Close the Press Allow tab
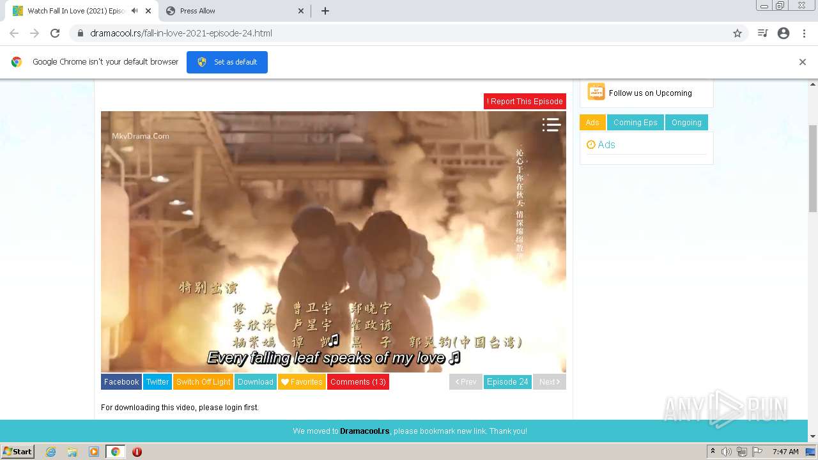This screenshot has width=818, height=460. [301, 11]
